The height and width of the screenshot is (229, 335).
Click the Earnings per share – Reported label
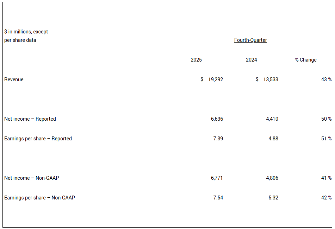click(x=38, y=139)
